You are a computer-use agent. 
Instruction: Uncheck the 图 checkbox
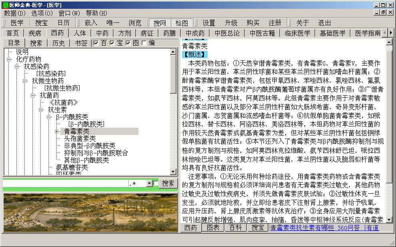(x=128, y=43)
